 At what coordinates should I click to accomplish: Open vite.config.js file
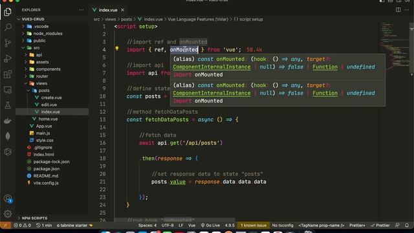pyautogui.click(x=46, y=183)
